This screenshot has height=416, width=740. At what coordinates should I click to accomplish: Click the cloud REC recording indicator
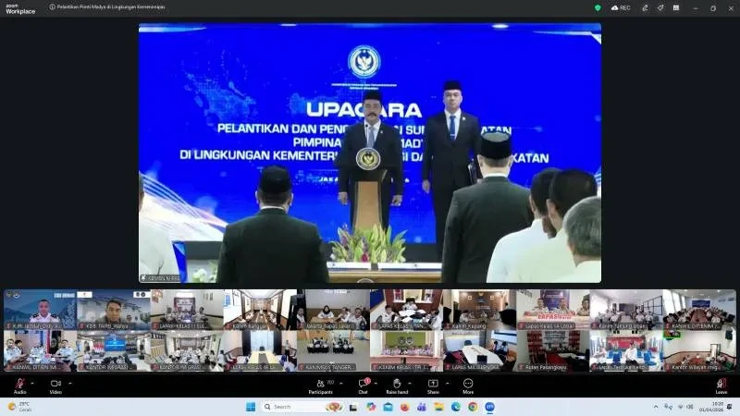coord(621,8)
